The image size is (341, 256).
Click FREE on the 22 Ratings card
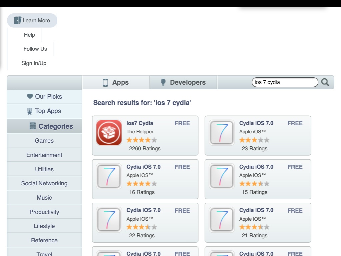[182, 211]
